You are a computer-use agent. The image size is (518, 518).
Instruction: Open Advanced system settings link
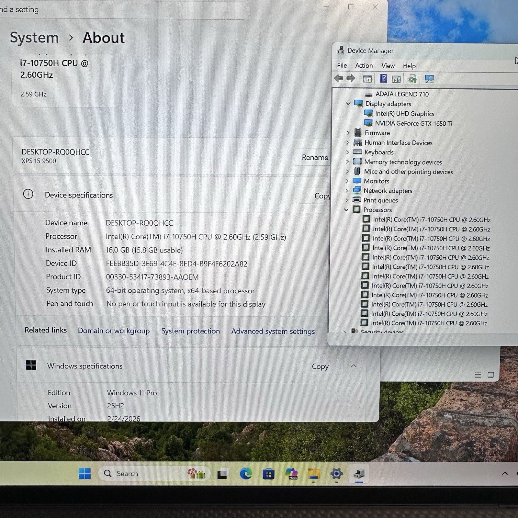point(273,332)
